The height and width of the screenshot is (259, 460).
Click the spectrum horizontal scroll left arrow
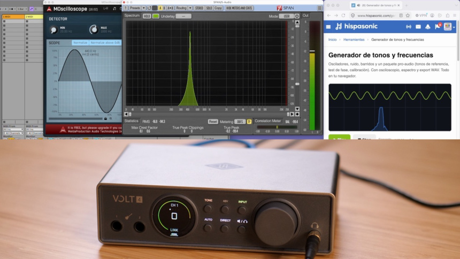126,114
